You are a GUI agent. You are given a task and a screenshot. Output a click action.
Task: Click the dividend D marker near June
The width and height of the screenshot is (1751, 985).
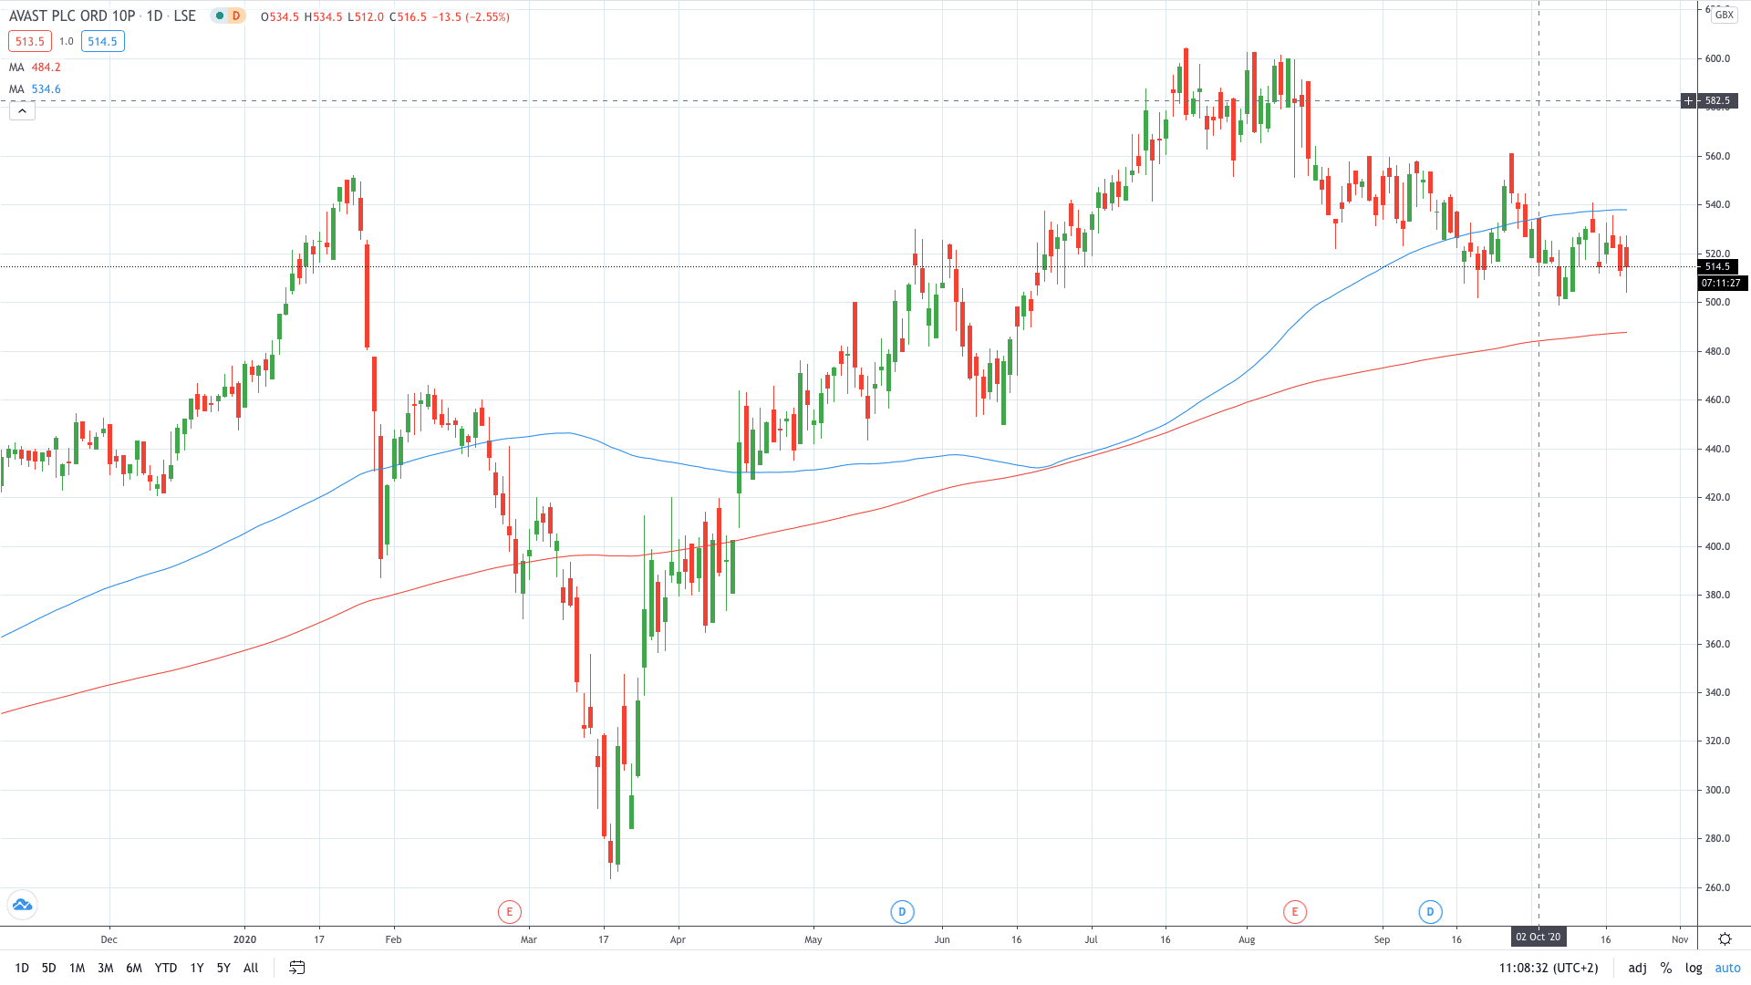(x=902, y=911)
